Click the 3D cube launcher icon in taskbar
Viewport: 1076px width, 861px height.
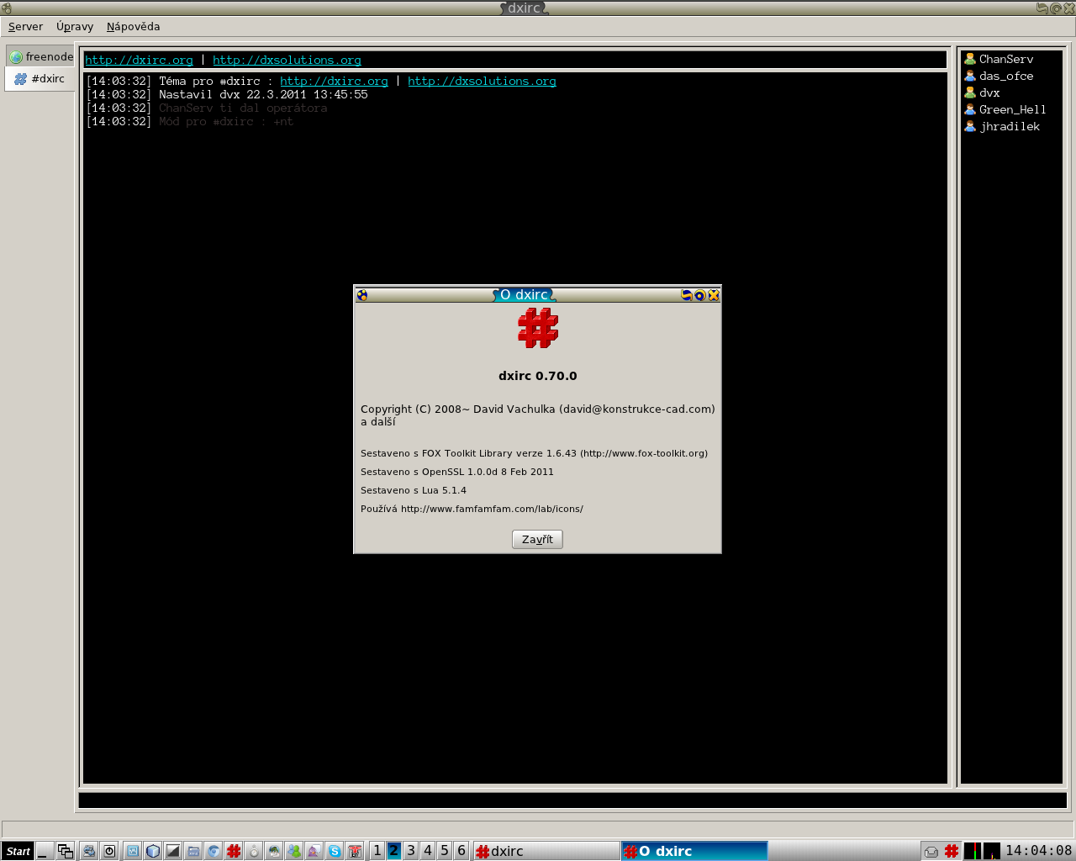(153, 851)
